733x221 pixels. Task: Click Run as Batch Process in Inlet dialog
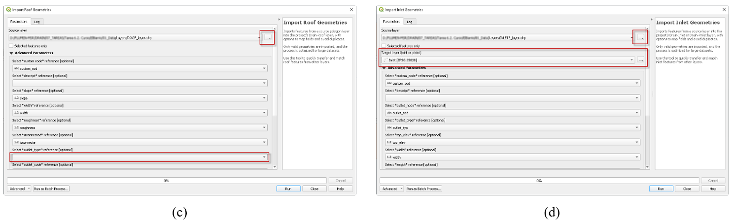424,189
